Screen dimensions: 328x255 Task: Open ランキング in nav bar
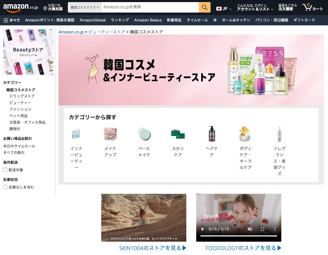120,20
